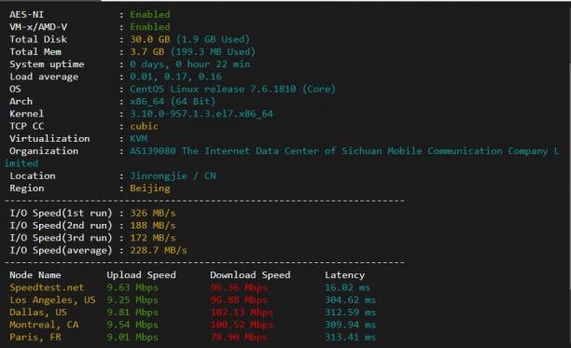This screenshot has width=571, height=348.
Task: Select the Los Angeles, US node row
Action: coord(192,299)
